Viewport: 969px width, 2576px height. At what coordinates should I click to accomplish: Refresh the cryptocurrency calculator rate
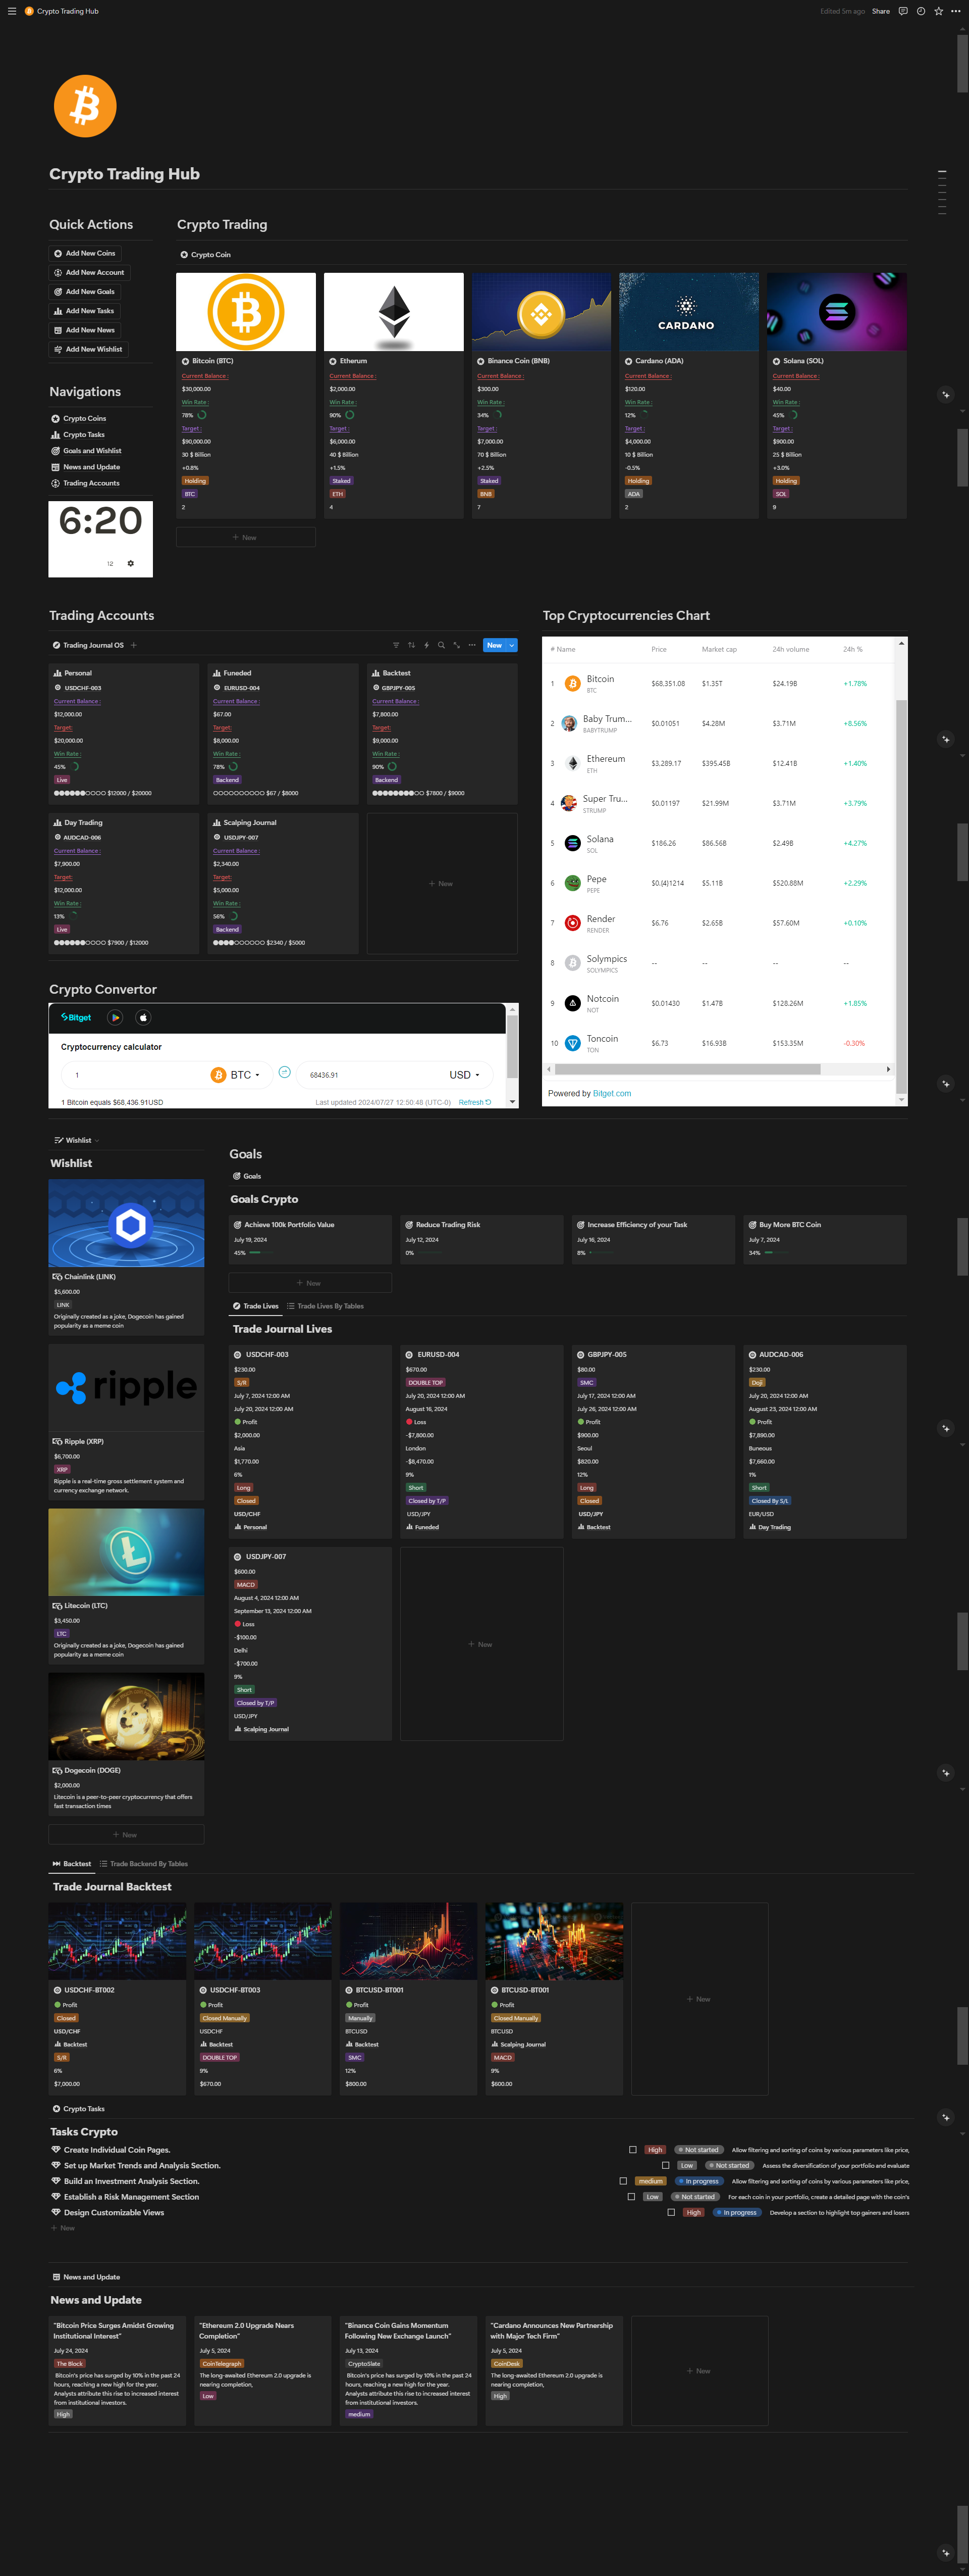click(x=474, y=1102)
